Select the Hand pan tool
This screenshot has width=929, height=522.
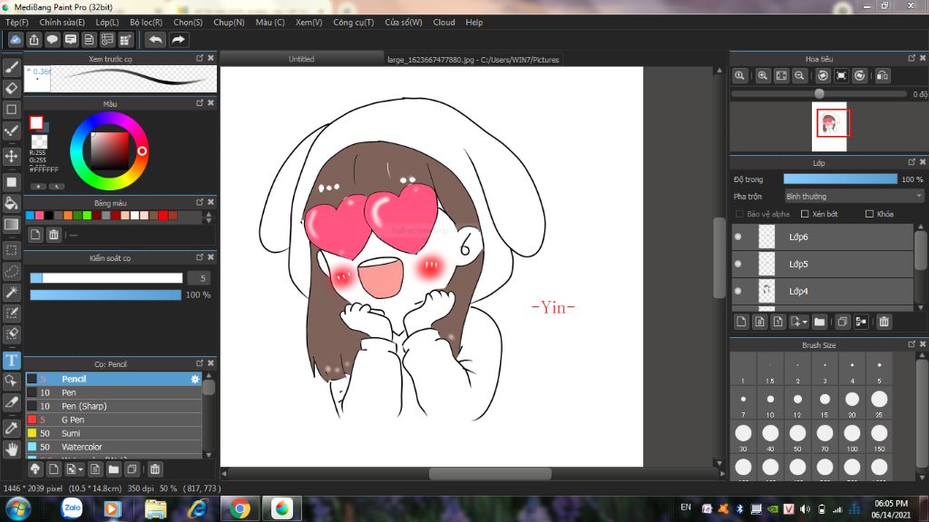[11, 449]
